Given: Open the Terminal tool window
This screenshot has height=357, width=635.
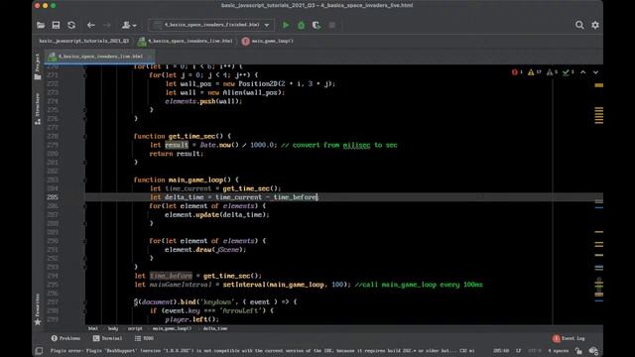Looking at the screenshot, I should coord(107,338).
